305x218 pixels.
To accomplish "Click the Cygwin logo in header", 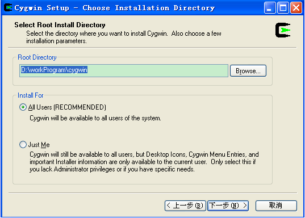I will (x=283, y=30).
